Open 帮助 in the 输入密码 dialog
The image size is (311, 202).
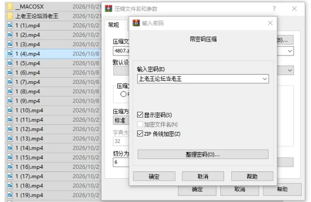[x=252, y=176]
